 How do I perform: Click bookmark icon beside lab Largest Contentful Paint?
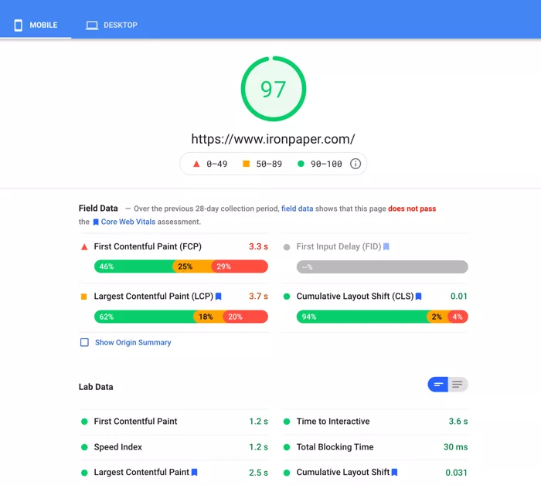point(194,472)
